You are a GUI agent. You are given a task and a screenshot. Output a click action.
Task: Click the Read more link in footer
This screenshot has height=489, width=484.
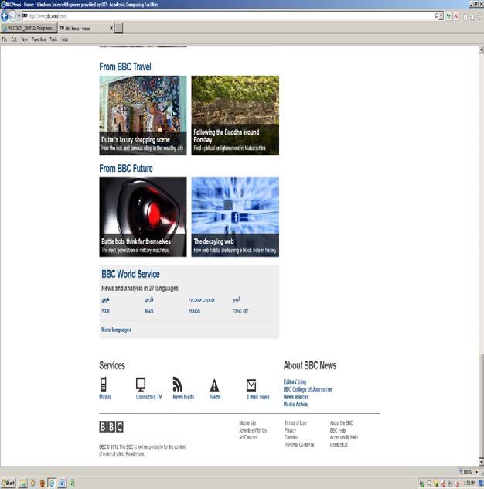(x=135, y=453)
